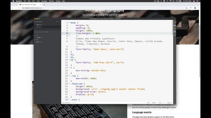Open Working Files settings gear icon

(57, 22)
